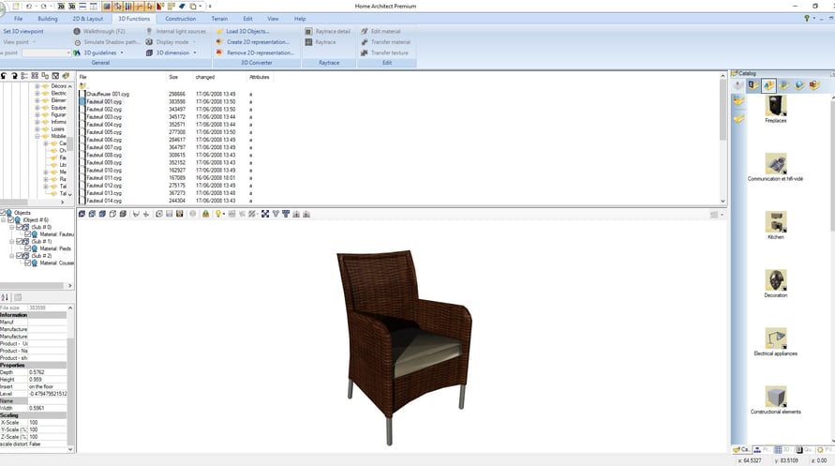Click the light bulb icon in viewer toolbar
835x466 pixels.
(217, 214)
